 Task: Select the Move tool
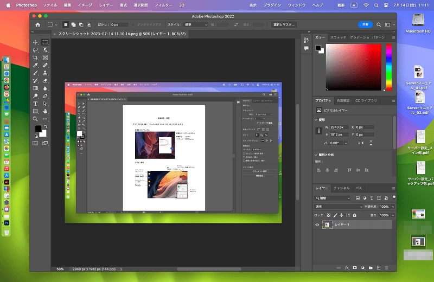35,42
